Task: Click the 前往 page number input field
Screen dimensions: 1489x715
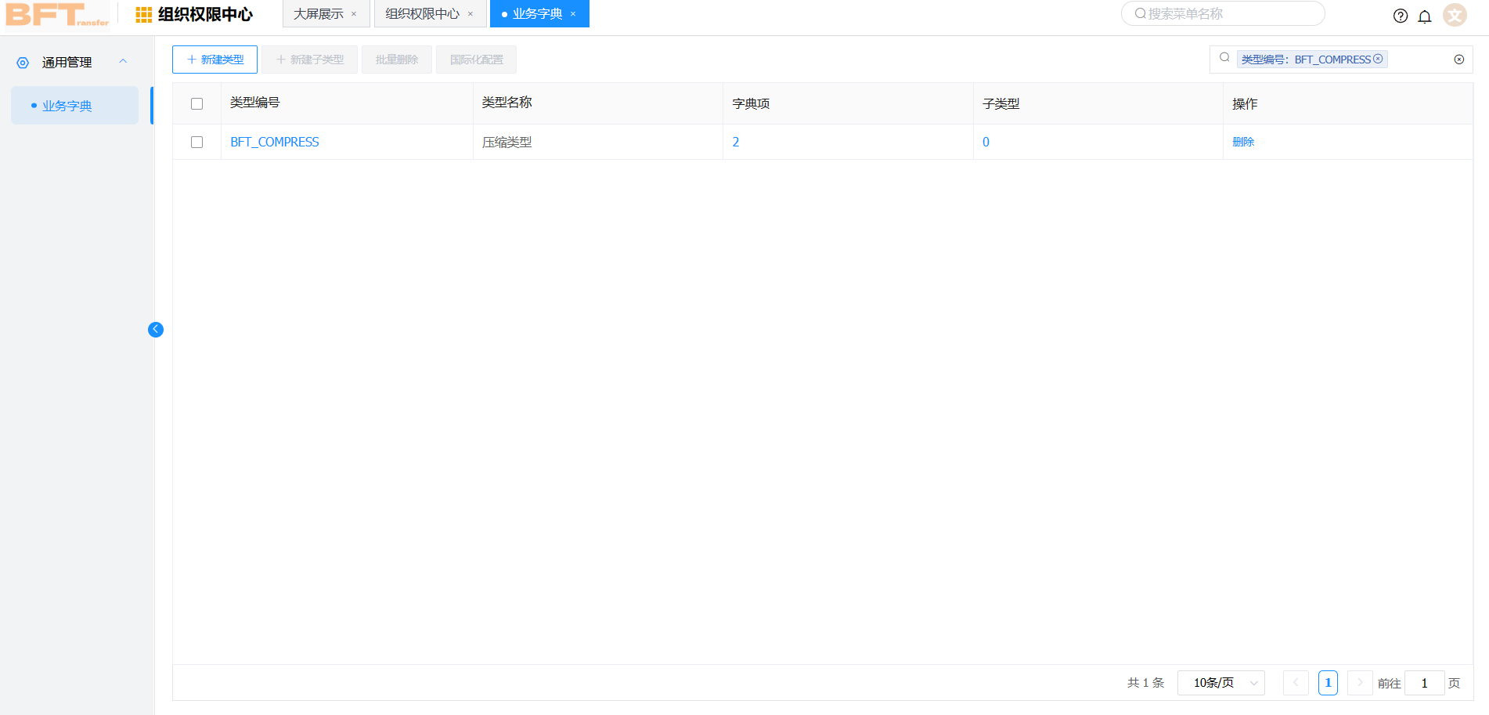Action: pyautogui.click(x=1425, y=682)
